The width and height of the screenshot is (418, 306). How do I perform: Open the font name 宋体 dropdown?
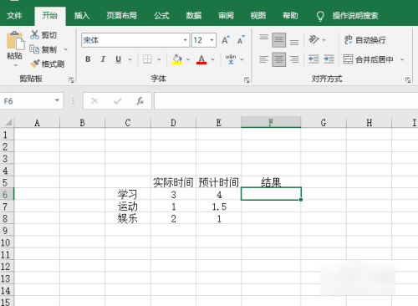pyautogui.click(x=185, y=40)
